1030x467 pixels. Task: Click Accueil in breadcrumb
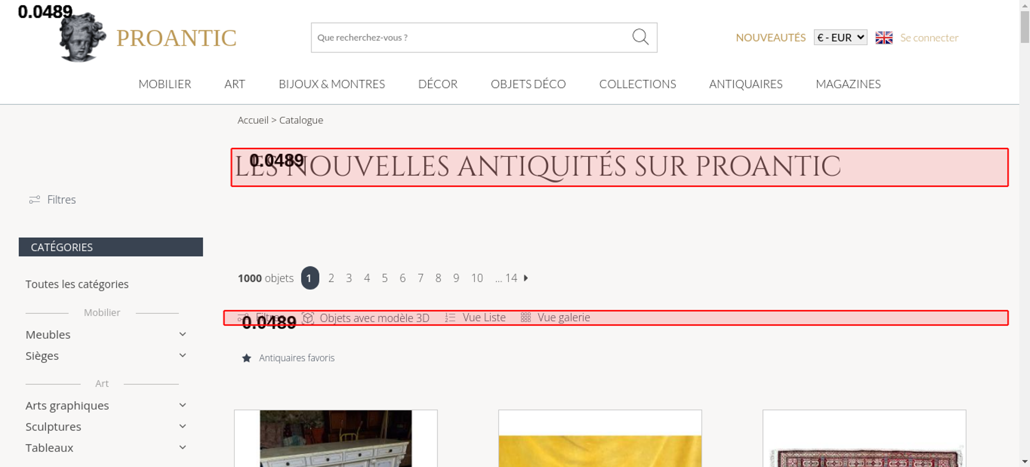tap(253, 120)
